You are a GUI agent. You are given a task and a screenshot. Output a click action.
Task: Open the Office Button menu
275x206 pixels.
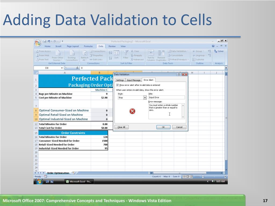(x=38, y=43)
